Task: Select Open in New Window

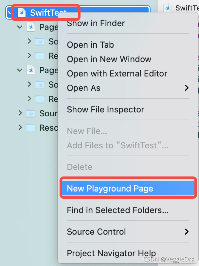Action: click(x=109, y=59)
